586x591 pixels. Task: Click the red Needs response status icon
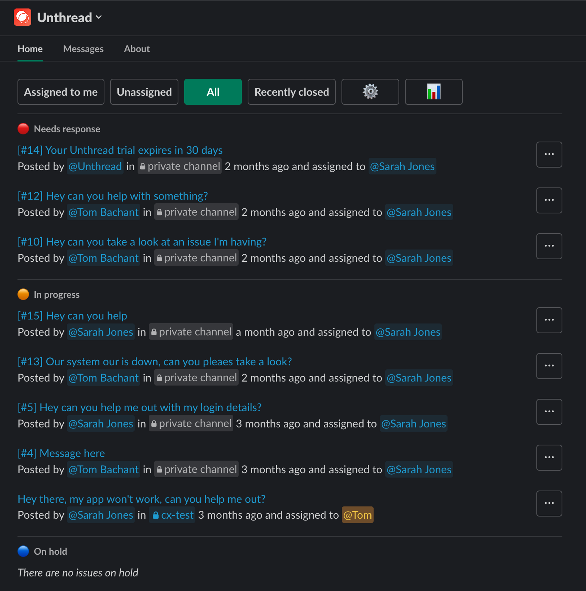[x=23, y=129]
